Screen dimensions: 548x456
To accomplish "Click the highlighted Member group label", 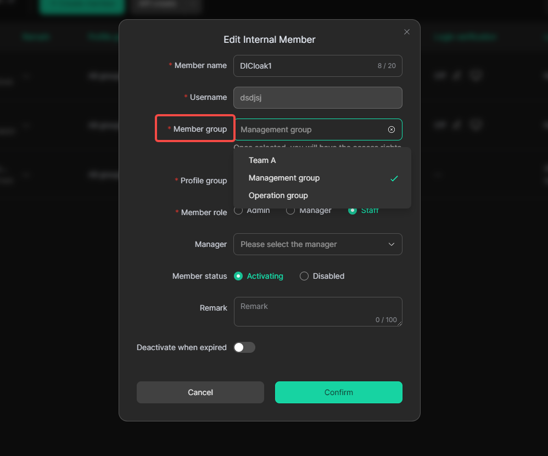I will [x=196, y=129].
